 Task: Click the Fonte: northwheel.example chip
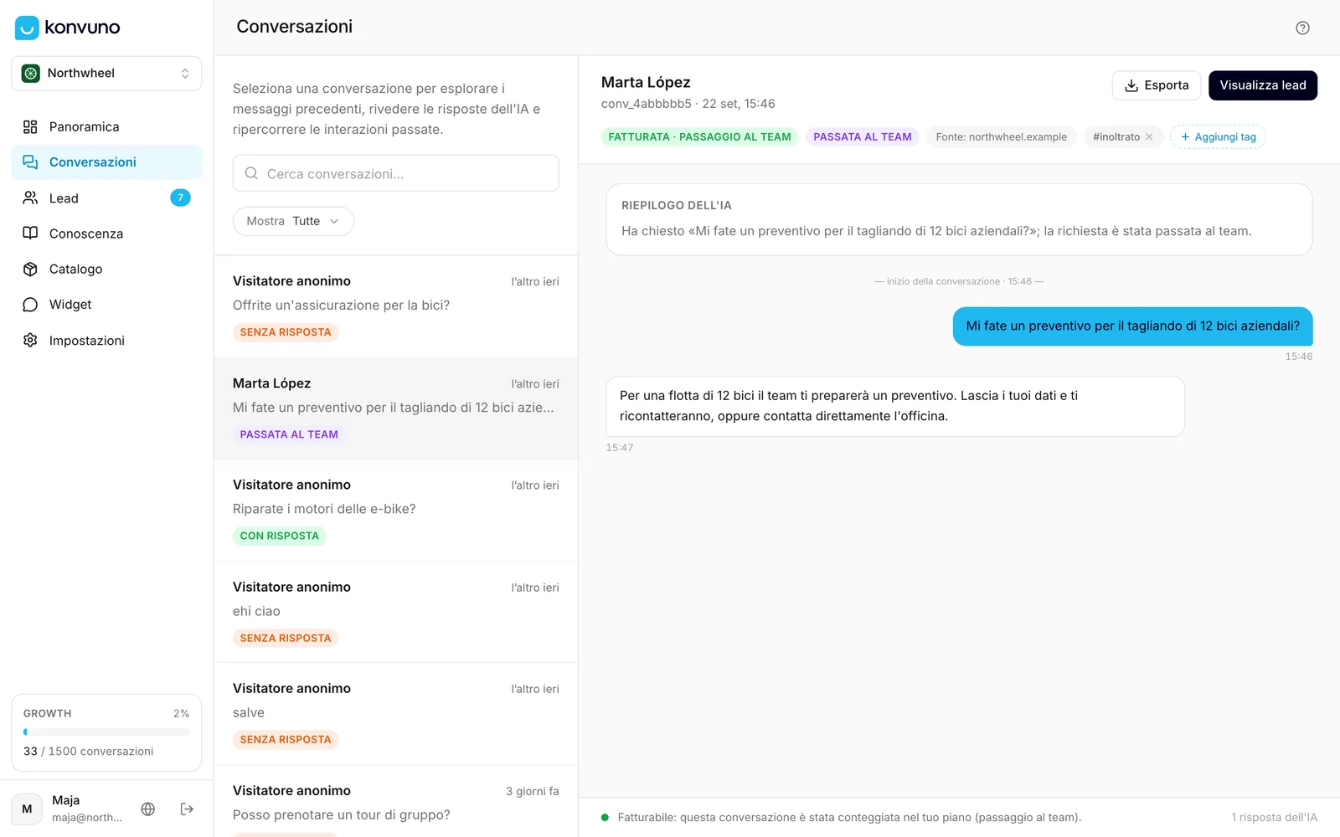(1001, 137)
